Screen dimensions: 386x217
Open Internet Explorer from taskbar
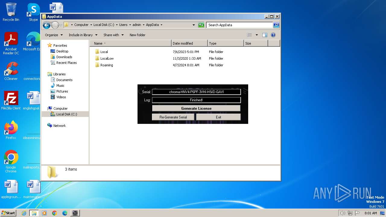pyautogui.click(x=24, y=213)
